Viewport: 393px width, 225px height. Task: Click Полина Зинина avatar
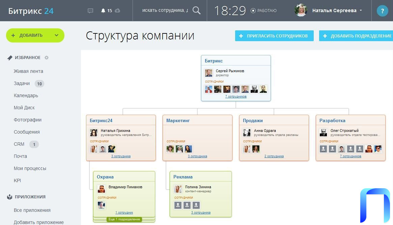pos(178,189)
